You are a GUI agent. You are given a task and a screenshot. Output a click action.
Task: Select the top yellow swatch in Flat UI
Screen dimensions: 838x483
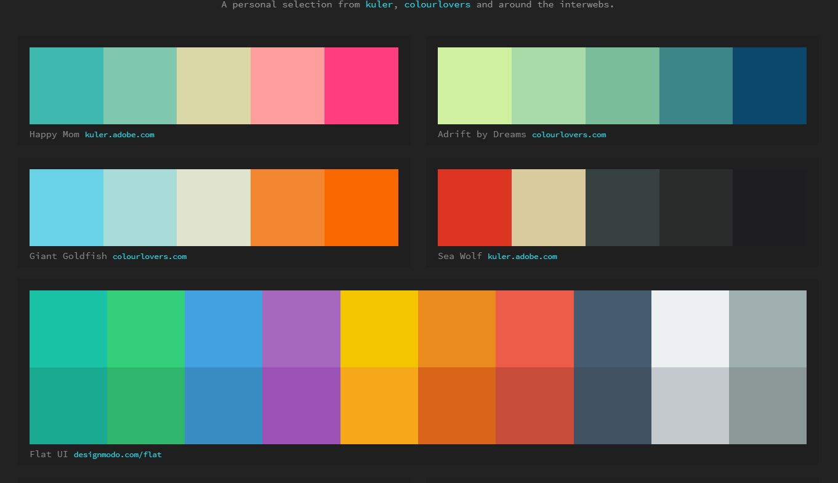tap(379, 329)
